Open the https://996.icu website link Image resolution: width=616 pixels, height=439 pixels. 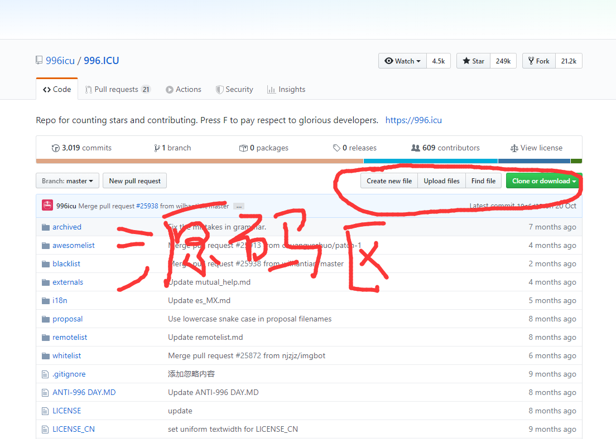coord(413,120)
